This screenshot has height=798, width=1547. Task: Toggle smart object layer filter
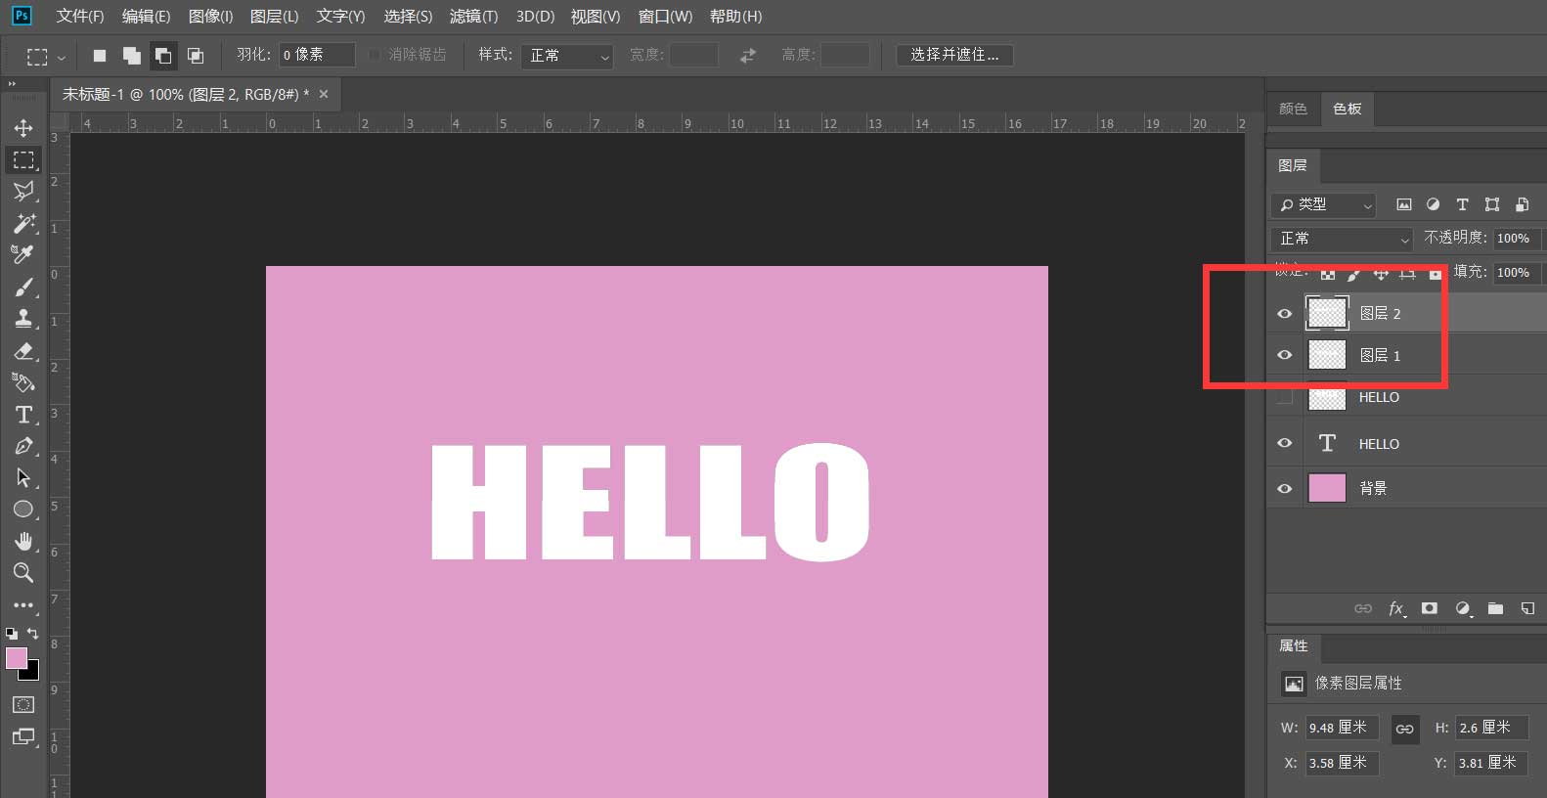(x=1523, y=204)
